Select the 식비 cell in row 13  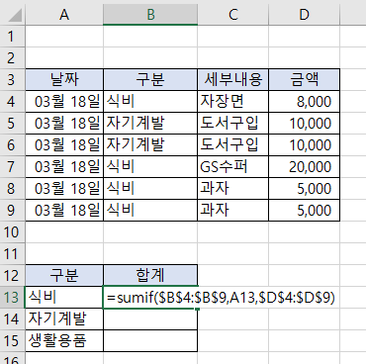[x=64, y=298]
